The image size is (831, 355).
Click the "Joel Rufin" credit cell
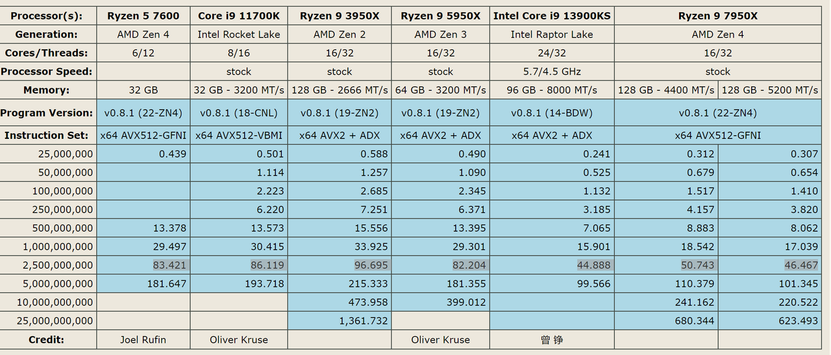pos(143,339)
